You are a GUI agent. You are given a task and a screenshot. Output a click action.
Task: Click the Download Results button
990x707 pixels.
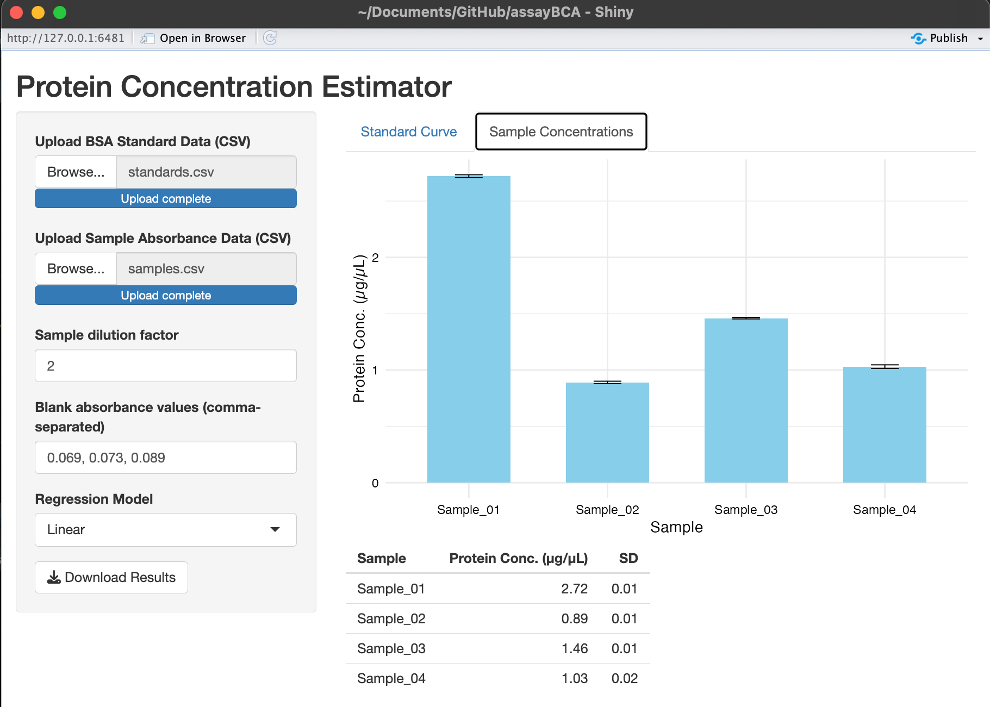pos(111,577)
